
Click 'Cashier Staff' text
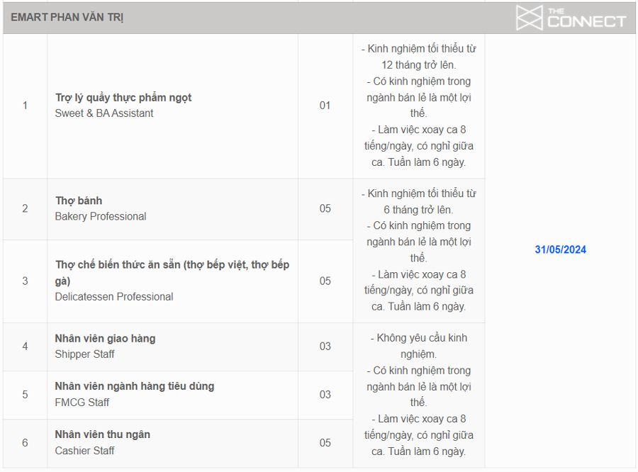click(x=84, y=451)
